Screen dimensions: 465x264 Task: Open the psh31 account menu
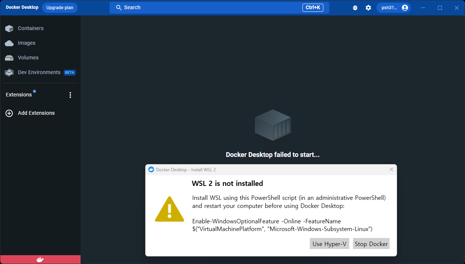pyautogui.click(x=394, y=8)
